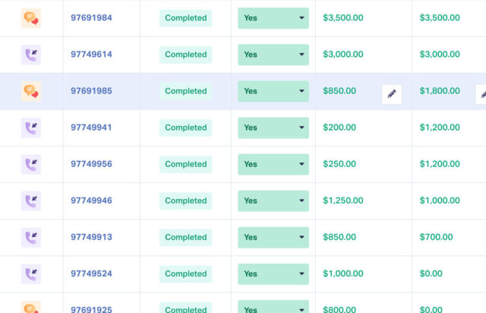Click the phone call icon for 97749956

(30, 164)
